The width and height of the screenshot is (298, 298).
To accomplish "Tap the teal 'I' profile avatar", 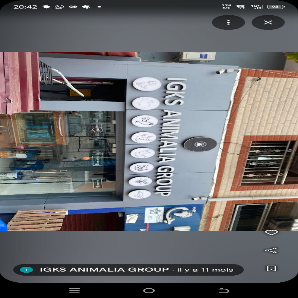I will pyautogui.click(x=26, y=270).
